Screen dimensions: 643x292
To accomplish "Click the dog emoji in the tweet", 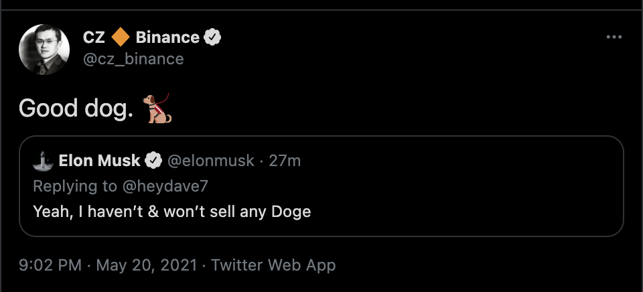I will pyautogui.click(x=158, y=108).
